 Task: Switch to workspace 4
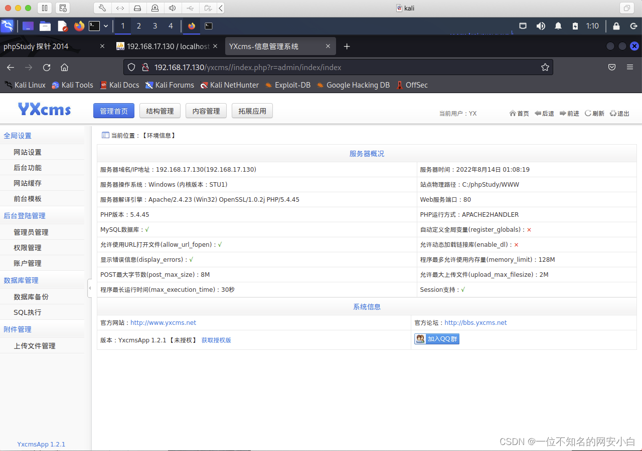[171, 26]
